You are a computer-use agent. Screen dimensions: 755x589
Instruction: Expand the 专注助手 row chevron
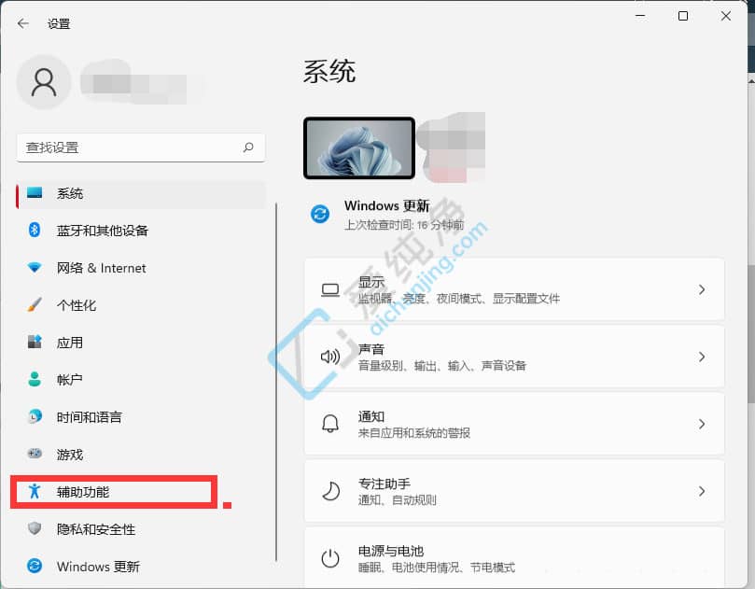[x=702, y=491]
